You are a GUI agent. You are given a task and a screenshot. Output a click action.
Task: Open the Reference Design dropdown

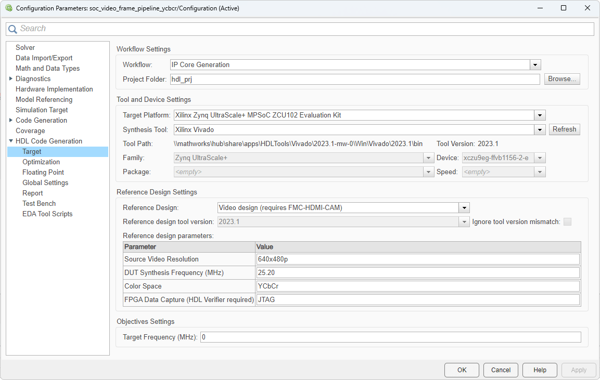464,207
